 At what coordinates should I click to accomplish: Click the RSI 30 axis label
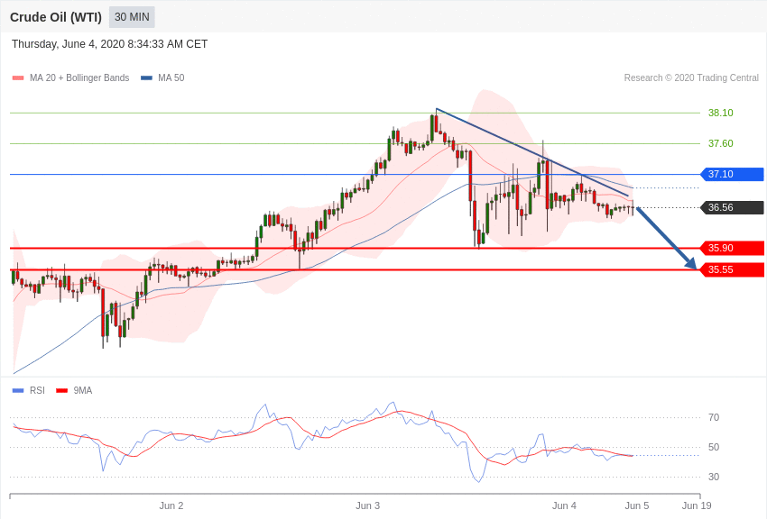[x=714, y=477]
